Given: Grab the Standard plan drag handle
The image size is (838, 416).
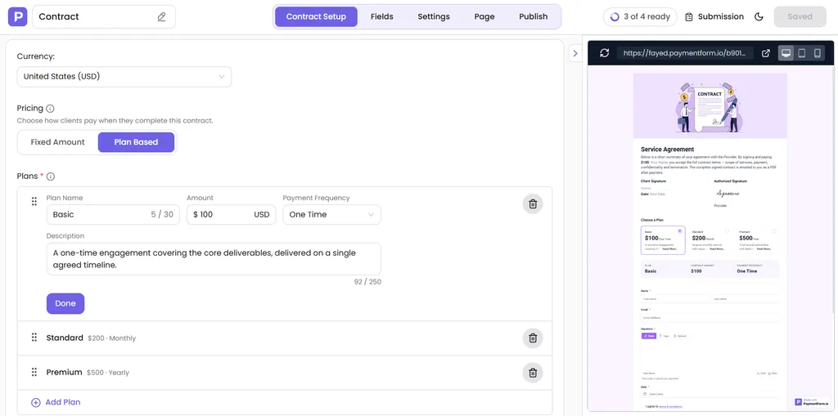Looking at the screenshot, I should 34,338.
